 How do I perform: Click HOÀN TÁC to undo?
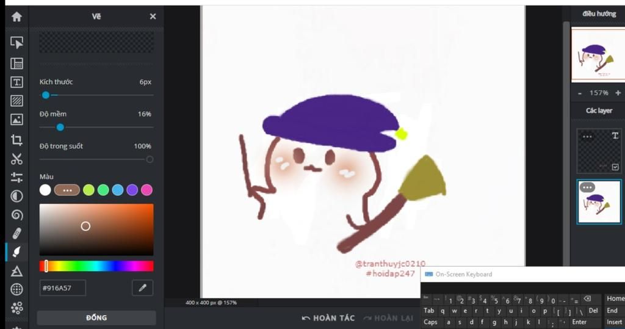click(x=328, y=318)
